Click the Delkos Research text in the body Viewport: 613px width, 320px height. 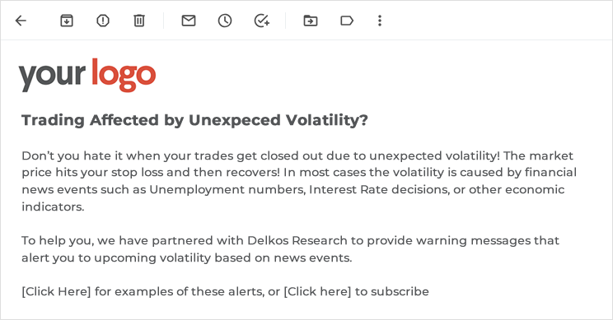click(x=297, y=240)
